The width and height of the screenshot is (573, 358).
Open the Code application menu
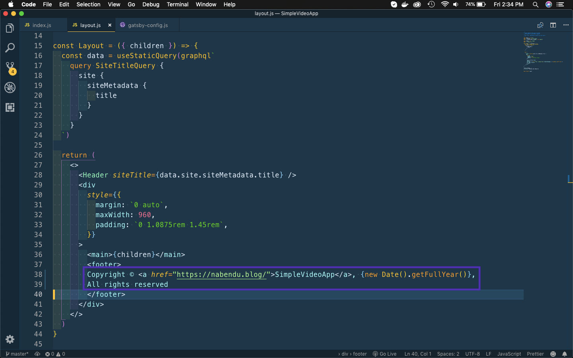[x=29, y=4]
